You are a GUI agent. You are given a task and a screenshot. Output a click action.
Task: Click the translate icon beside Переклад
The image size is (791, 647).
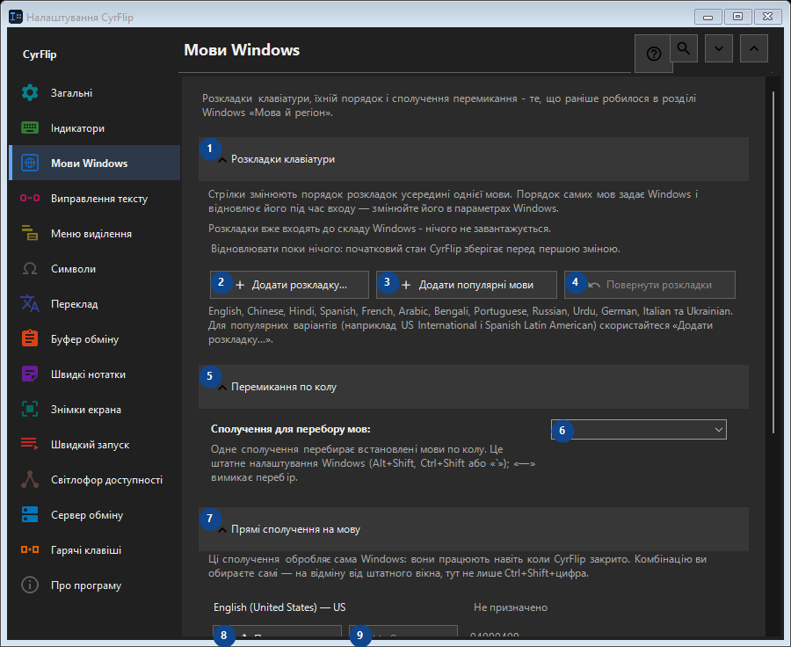click(30, 304)
